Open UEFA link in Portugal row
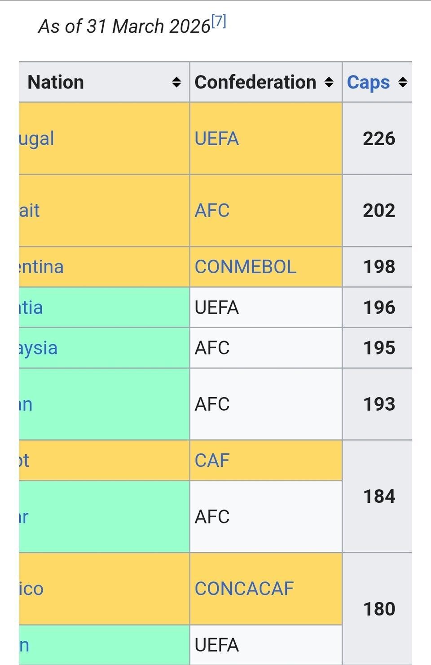Screen dimensions: 431x665 click(x=216, y=138)
